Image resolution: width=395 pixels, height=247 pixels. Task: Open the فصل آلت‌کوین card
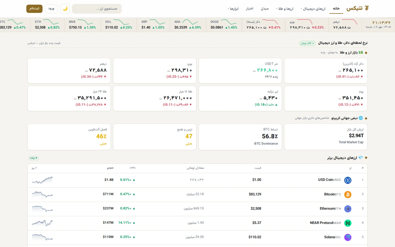(x=69, y=137)
